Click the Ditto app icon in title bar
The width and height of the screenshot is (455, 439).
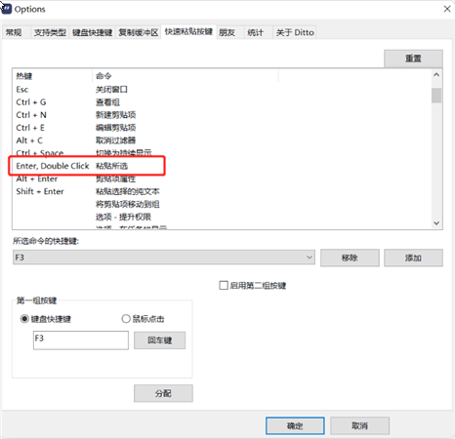[x=6, y=9]
